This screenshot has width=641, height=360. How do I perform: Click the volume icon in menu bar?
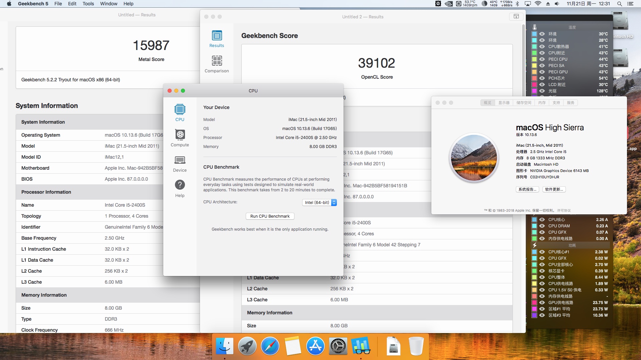coord(557,4)
